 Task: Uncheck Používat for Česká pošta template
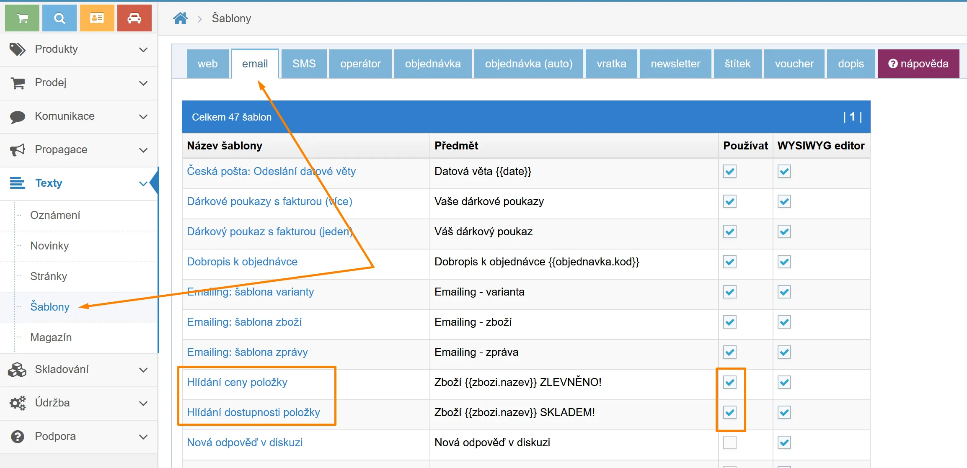point(730,171)
